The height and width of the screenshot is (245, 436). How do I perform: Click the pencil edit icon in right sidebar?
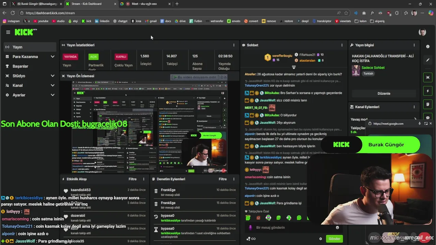point(428,60)
